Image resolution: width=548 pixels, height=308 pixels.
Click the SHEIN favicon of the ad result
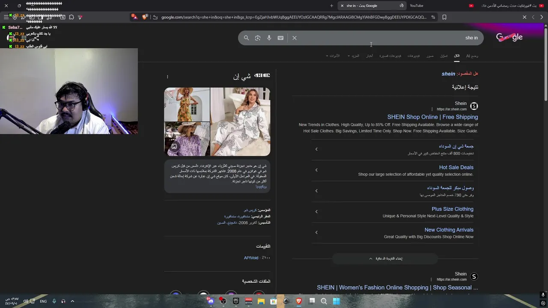pos(474,106)
